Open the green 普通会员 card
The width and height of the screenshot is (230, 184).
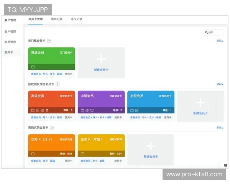[x=51, y=59]
